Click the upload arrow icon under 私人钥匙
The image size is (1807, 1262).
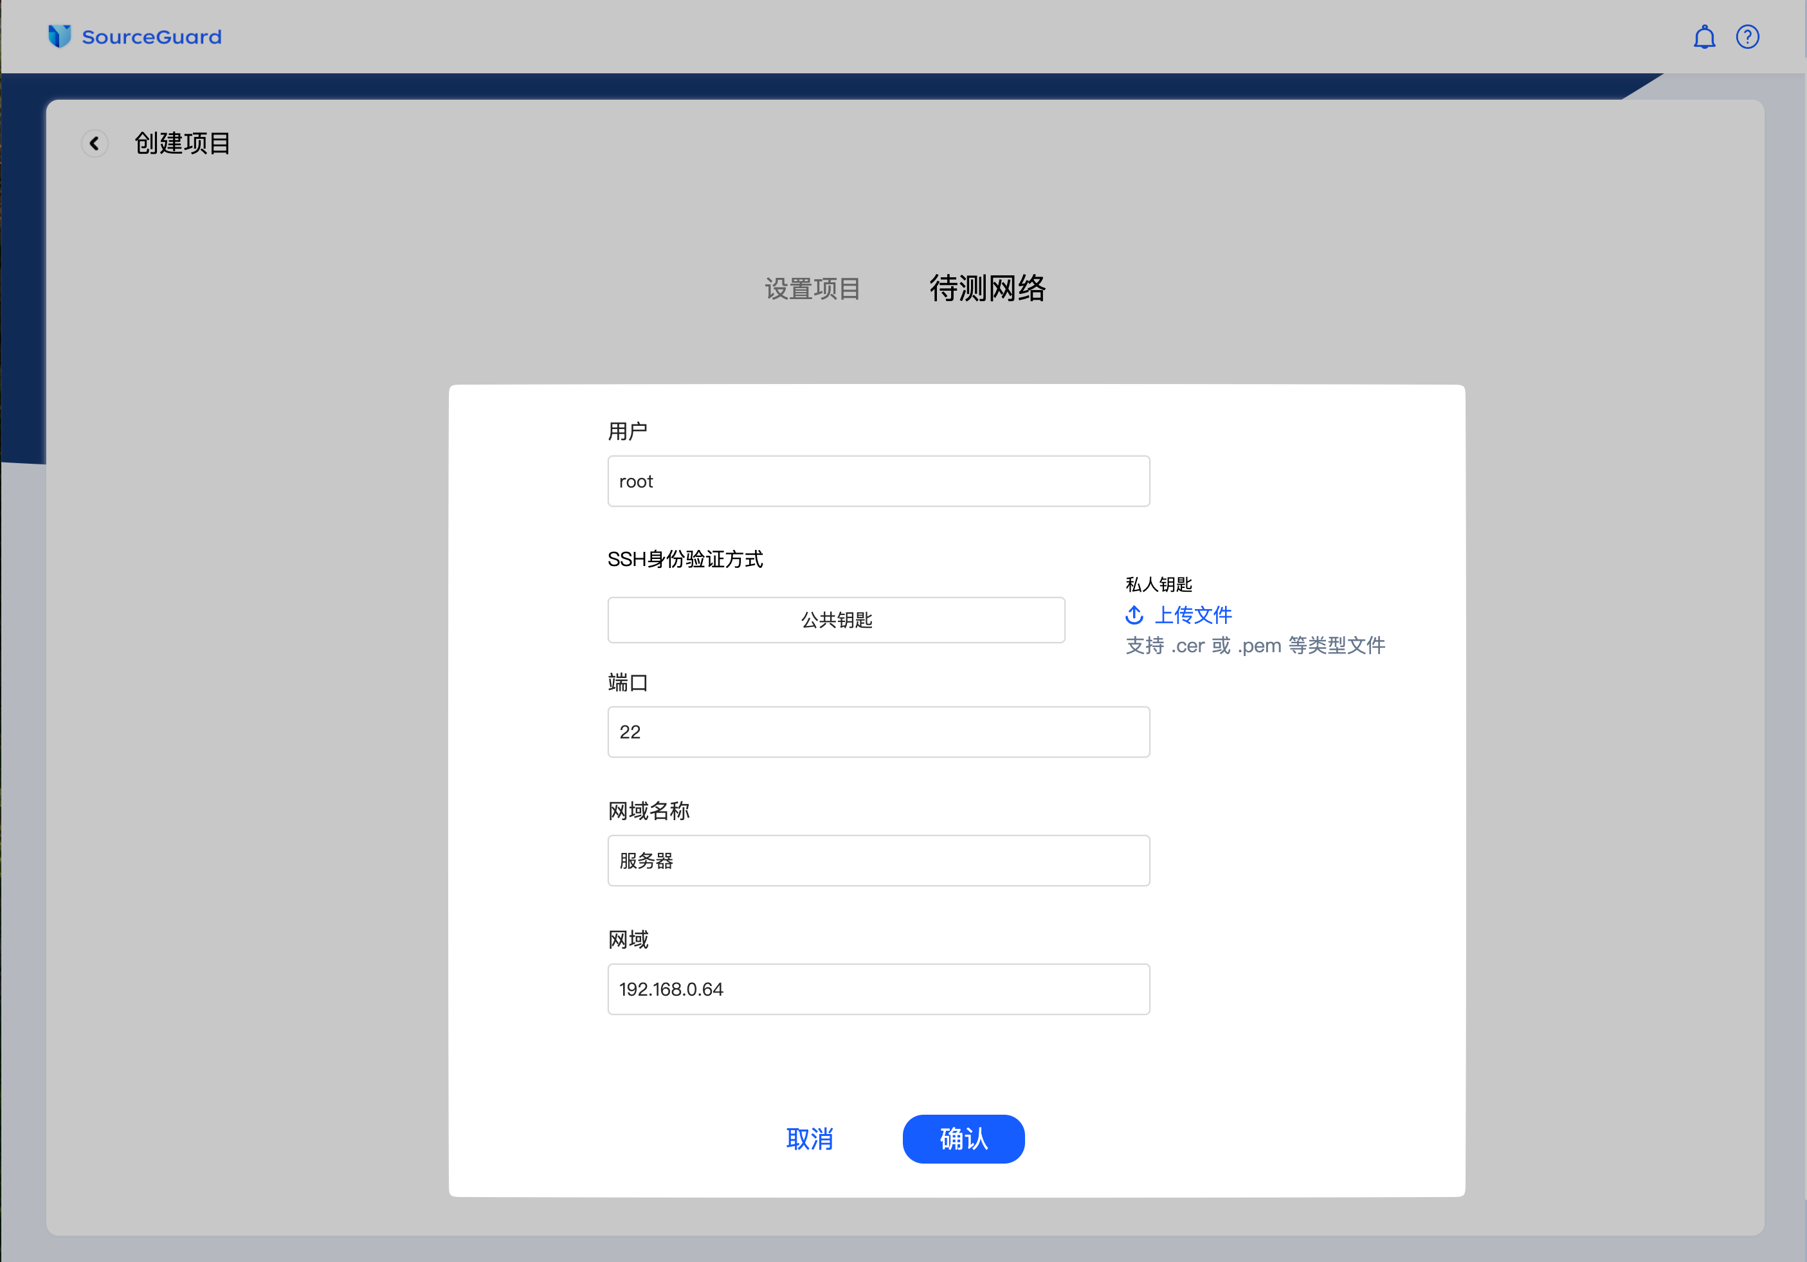click(1134, 615)
